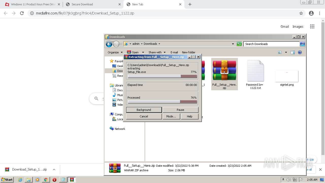Expand the Downloads breadcrumb arrow
The width and height of the screenshot is (325, 183).
coord(159,44)
